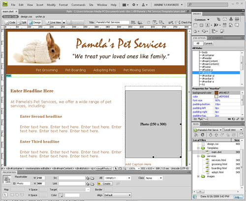Click the Browse folder icon beside Src
The height and width of the screenshot is (201, 246).
tap(92, 178)
